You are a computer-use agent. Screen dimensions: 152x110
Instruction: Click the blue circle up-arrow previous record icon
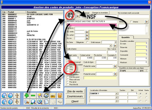pos(10,96)
